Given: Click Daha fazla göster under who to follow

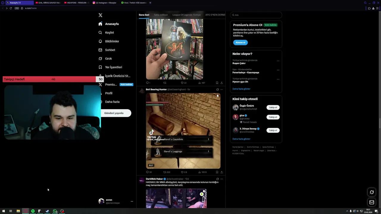Looking at the screenshot, I should (x=241, y=139).
